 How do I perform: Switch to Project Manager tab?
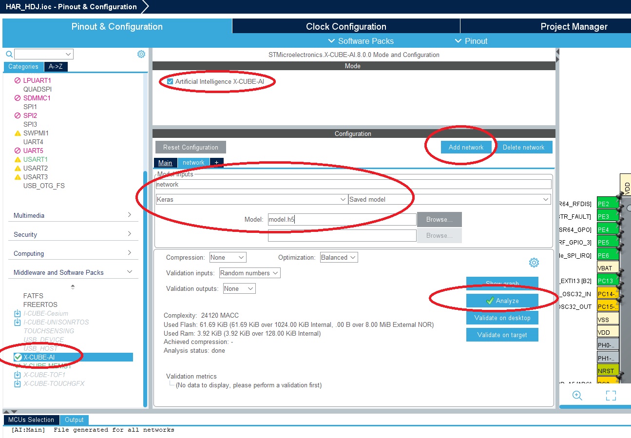tap(574, 26)
